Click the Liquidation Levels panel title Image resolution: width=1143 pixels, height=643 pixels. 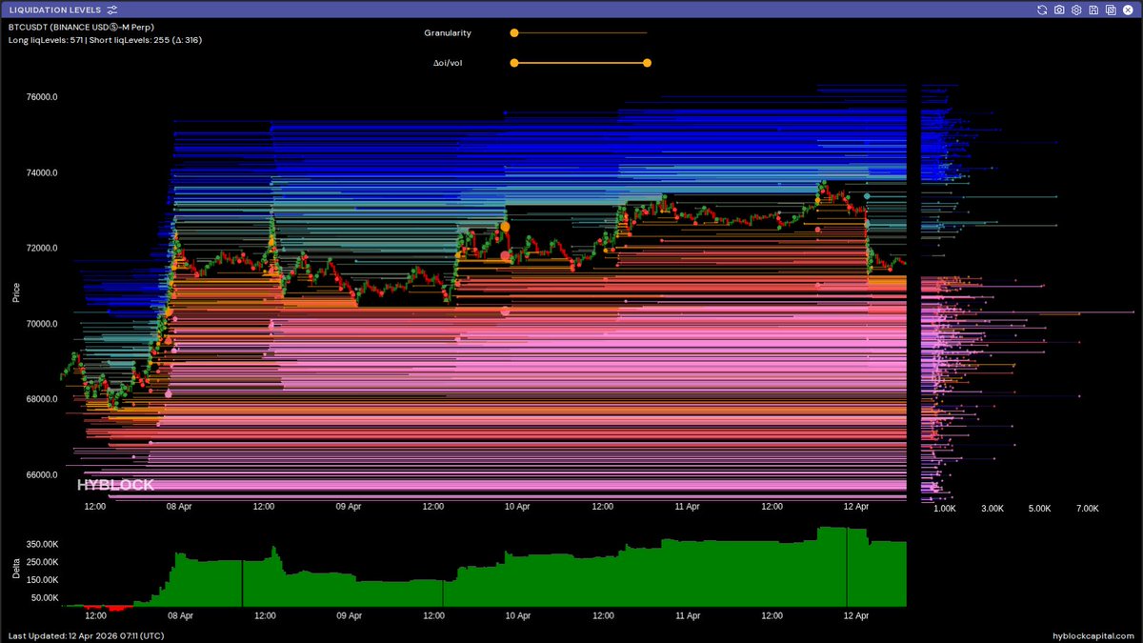(54, 10)
